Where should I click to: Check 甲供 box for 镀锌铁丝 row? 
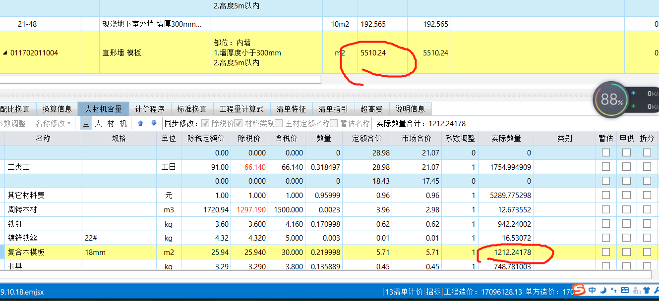pos(627,238)
